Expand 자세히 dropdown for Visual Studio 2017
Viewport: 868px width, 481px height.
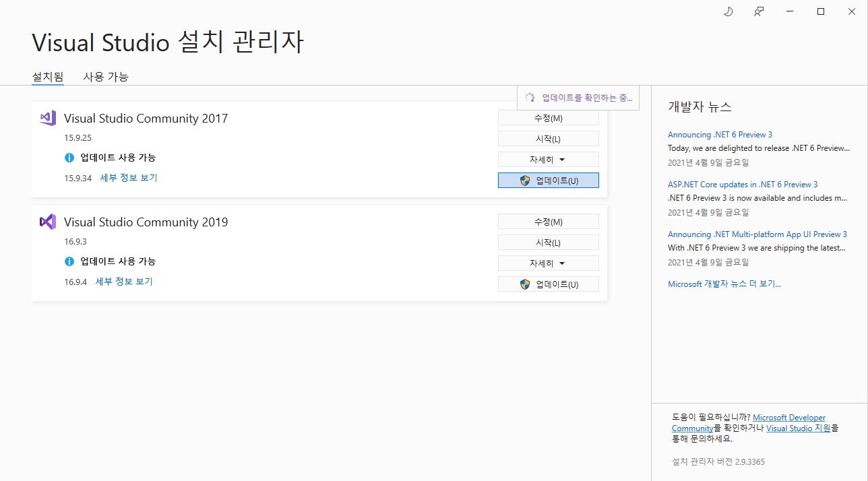[549, 160]
